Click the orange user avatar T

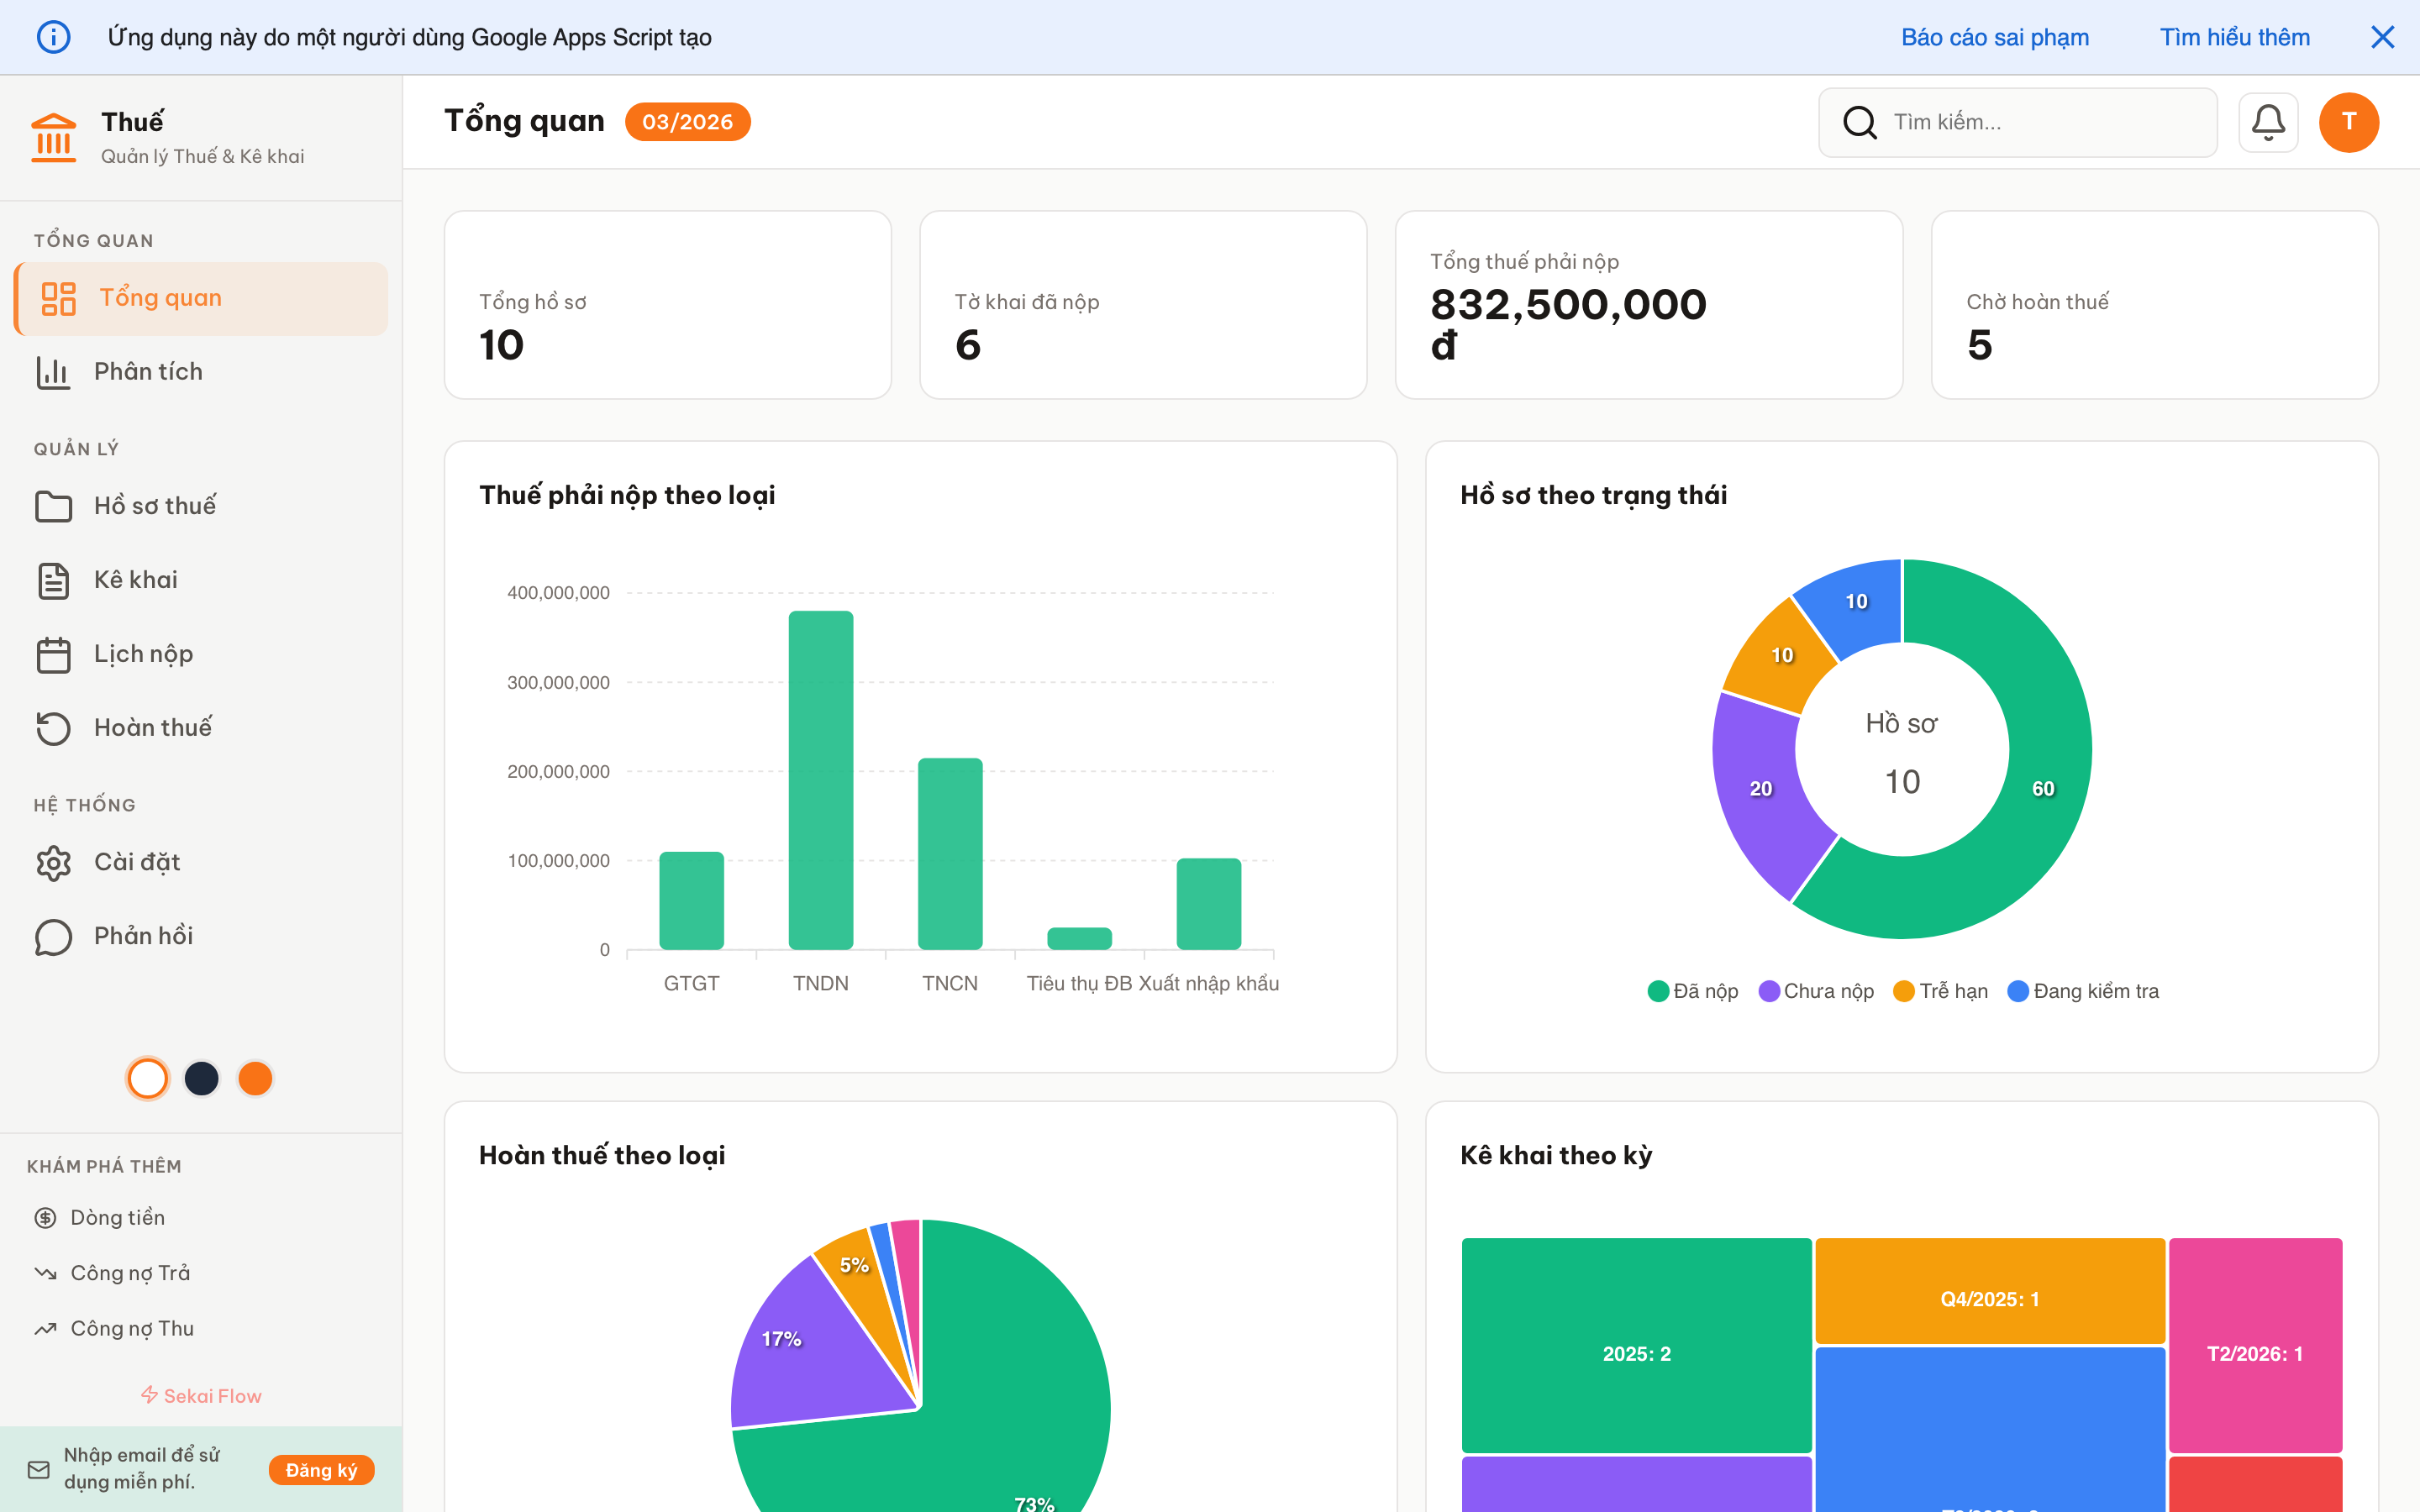pyautogui.click(x=2348, y=122)
